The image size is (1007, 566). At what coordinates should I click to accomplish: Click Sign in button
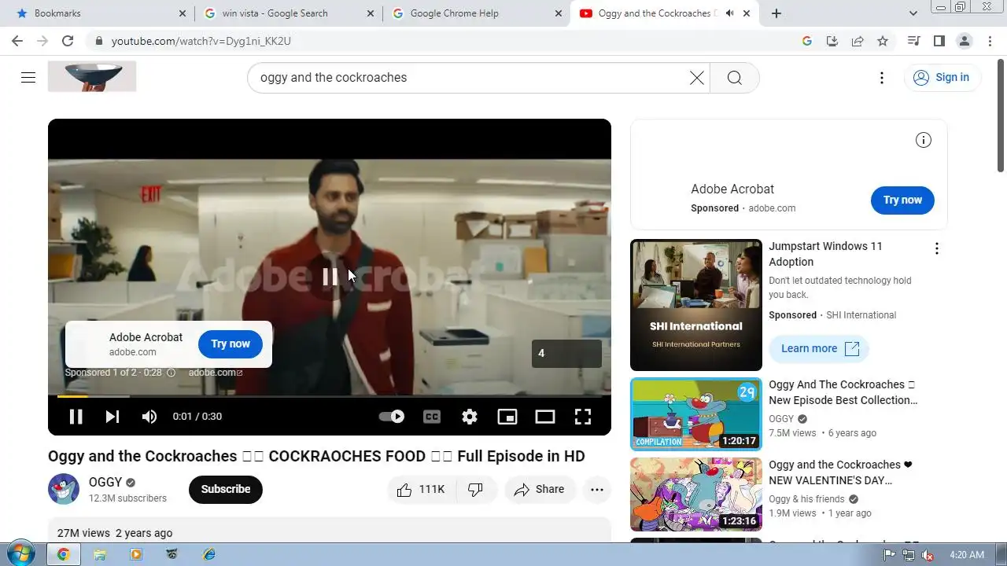pos(942,77)
